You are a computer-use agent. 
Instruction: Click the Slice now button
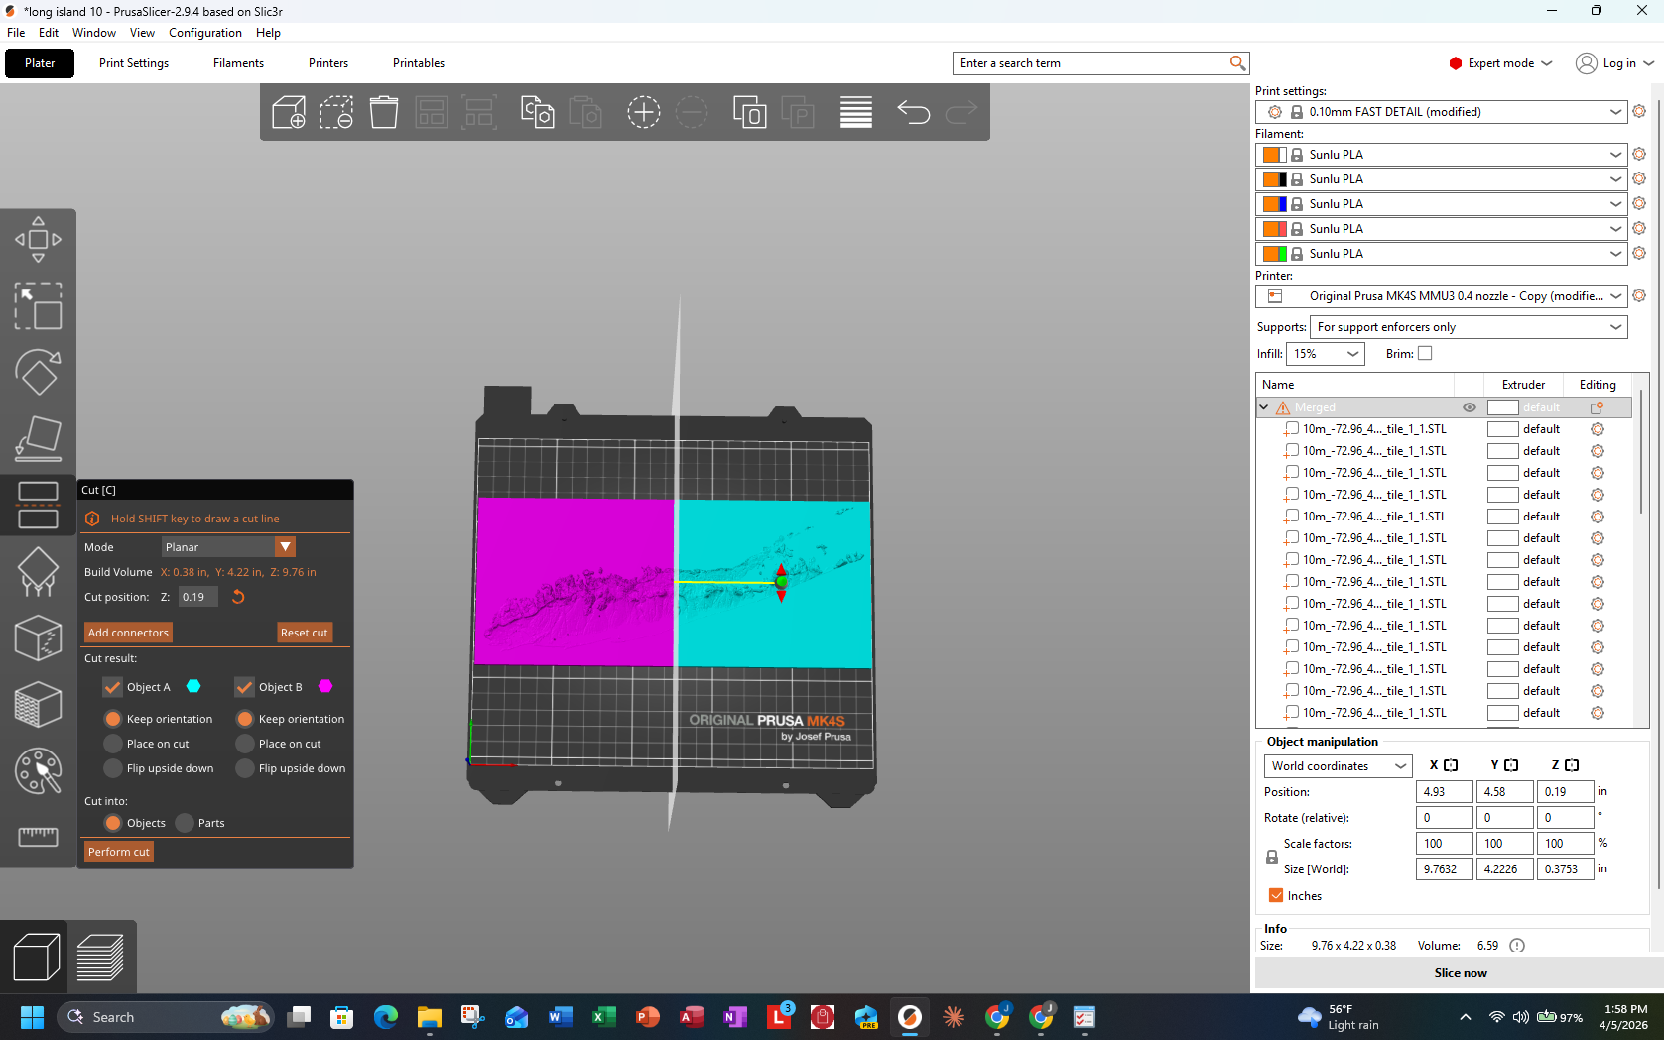[1460, 973]
